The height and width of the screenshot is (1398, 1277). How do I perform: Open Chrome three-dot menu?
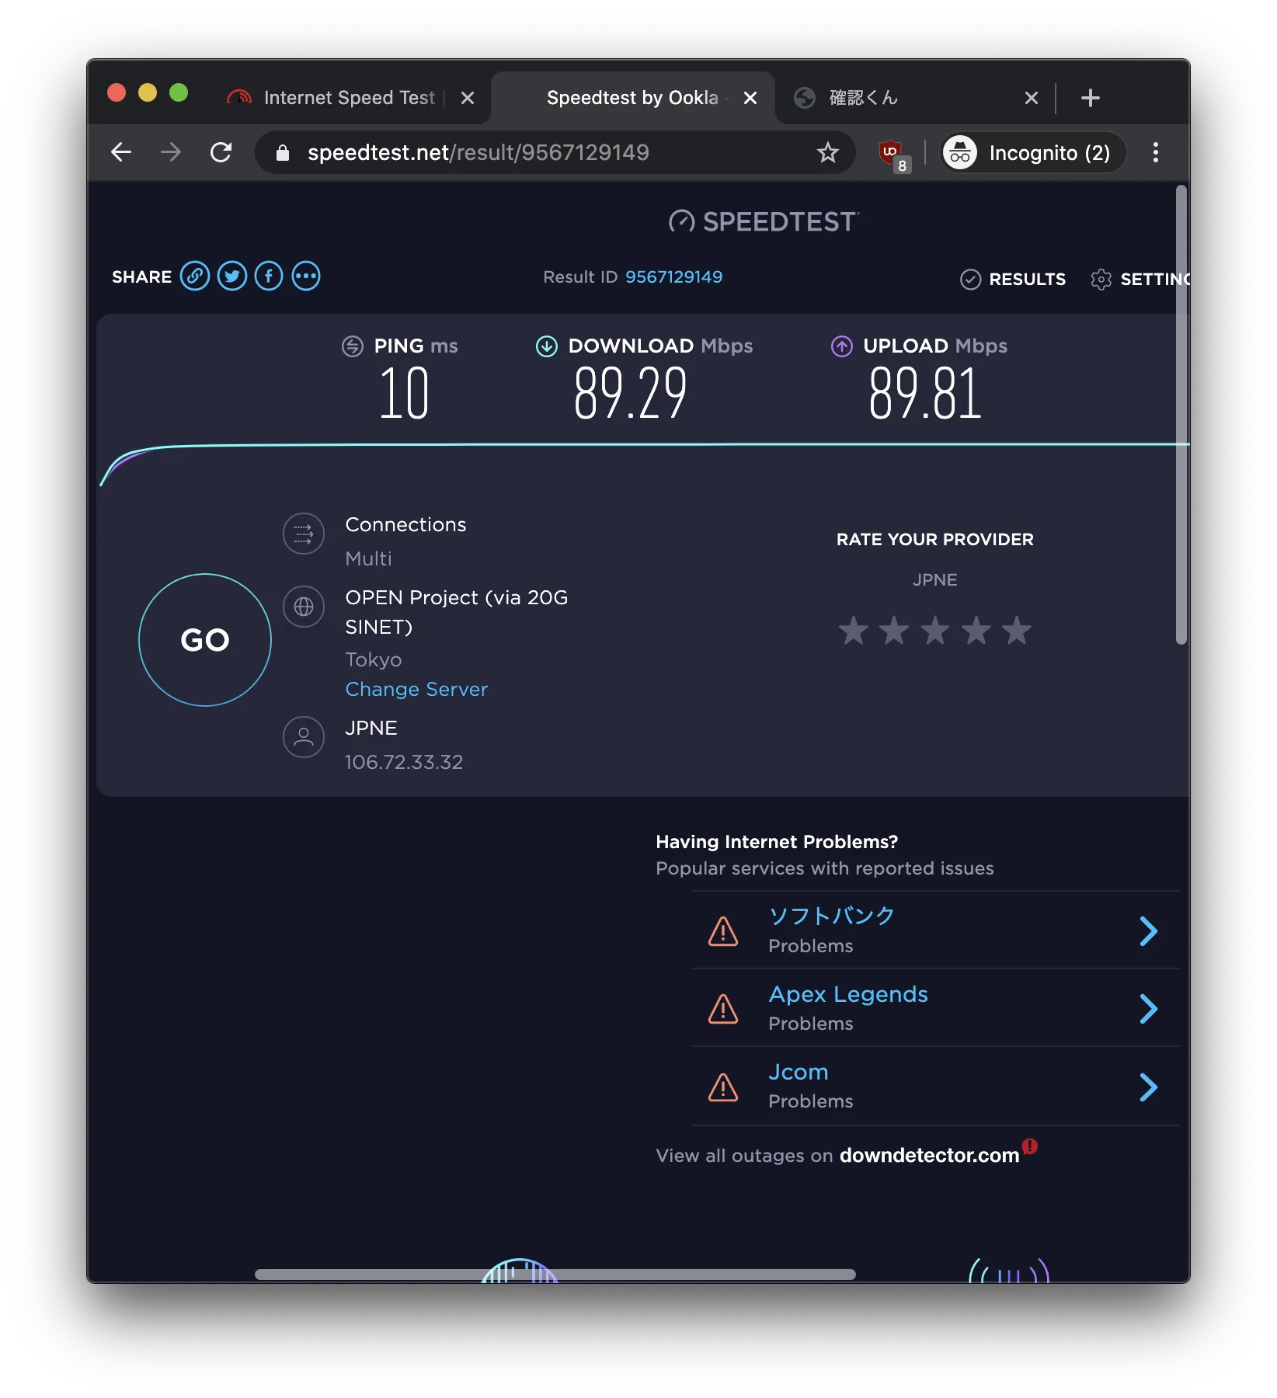point(1155,153)
